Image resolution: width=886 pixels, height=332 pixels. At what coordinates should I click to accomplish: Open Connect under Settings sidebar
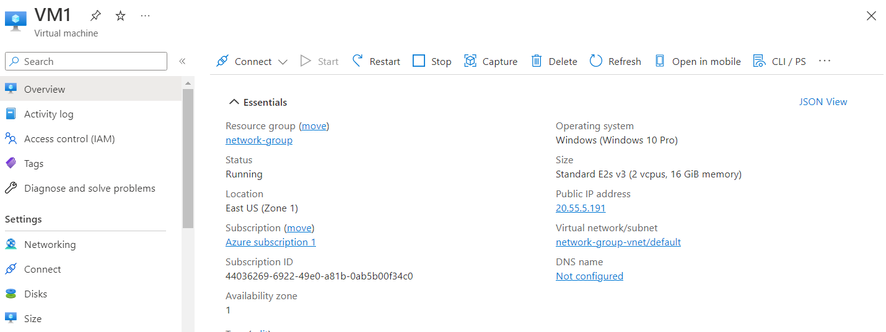click(91, 269)
